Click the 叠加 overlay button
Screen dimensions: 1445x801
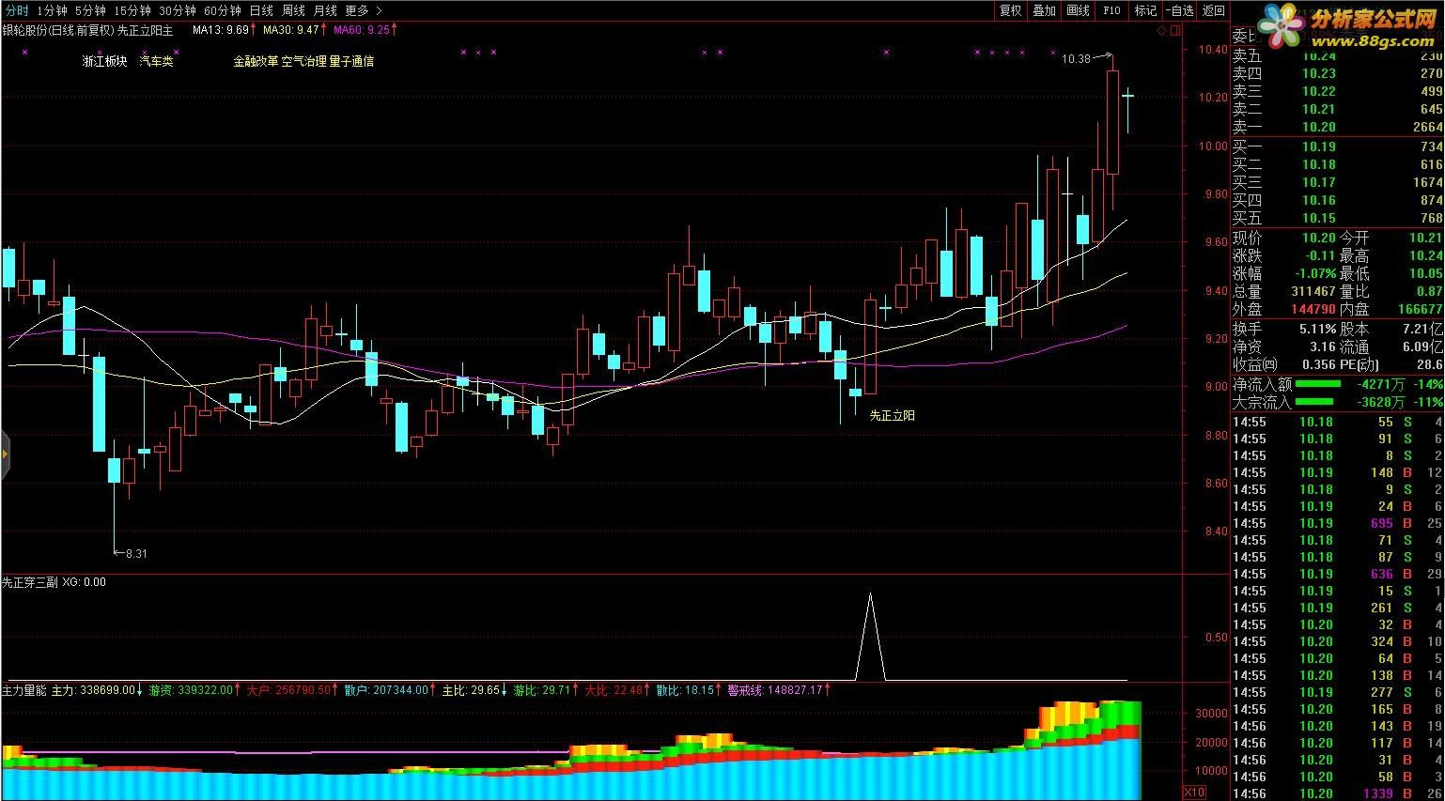pos(1044,10)
